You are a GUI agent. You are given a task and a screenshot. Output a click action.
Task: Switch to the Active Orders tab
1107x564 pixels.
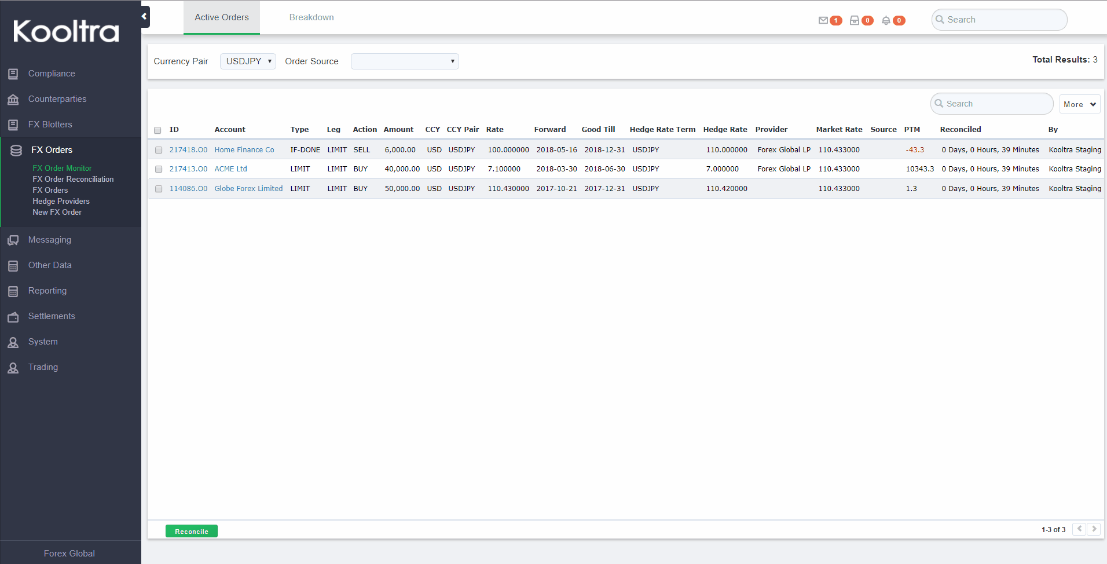coord(222,17)
